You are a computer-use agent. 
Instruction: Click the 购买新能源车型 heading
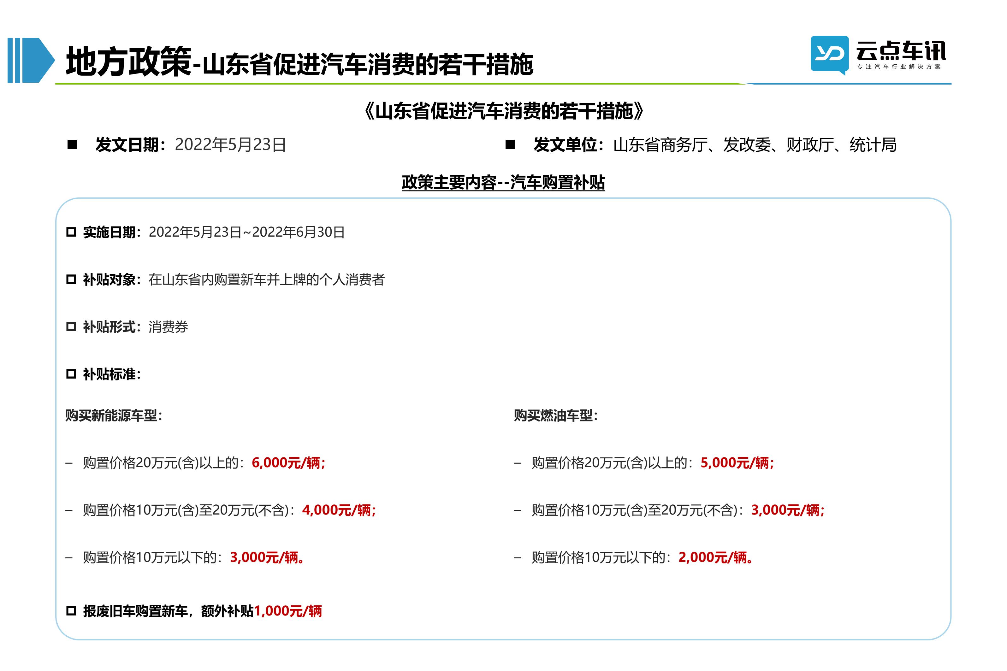(x=114, y=415)
